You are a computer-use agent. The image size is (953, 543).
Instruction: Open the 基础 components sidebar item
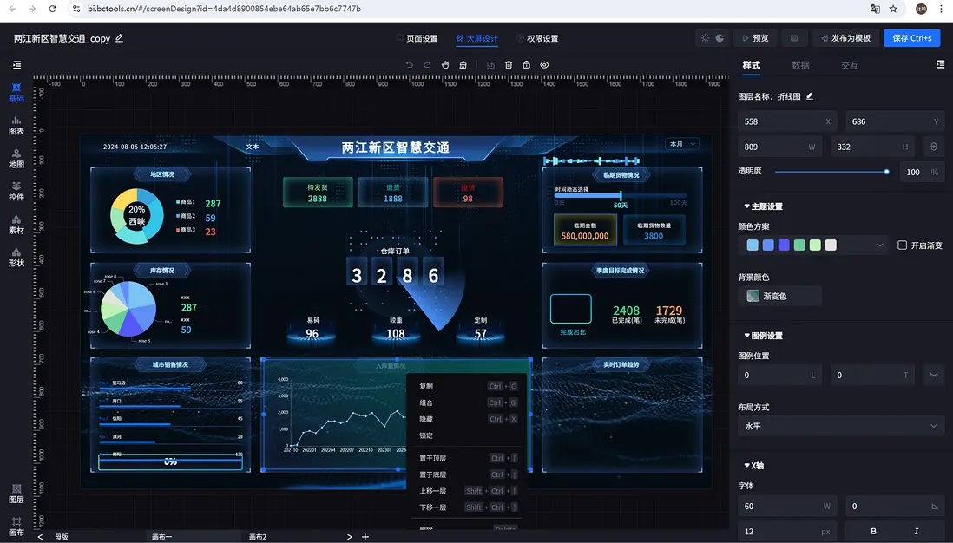click(16, 92)
